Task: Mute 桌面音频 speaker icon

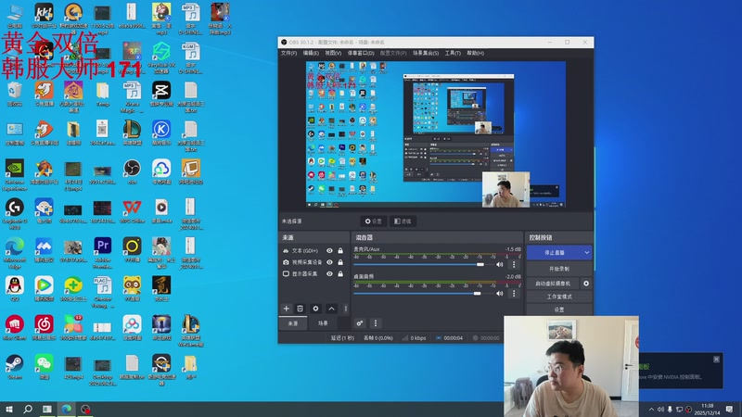Action: pyautogui.click(x=499, y=293)
